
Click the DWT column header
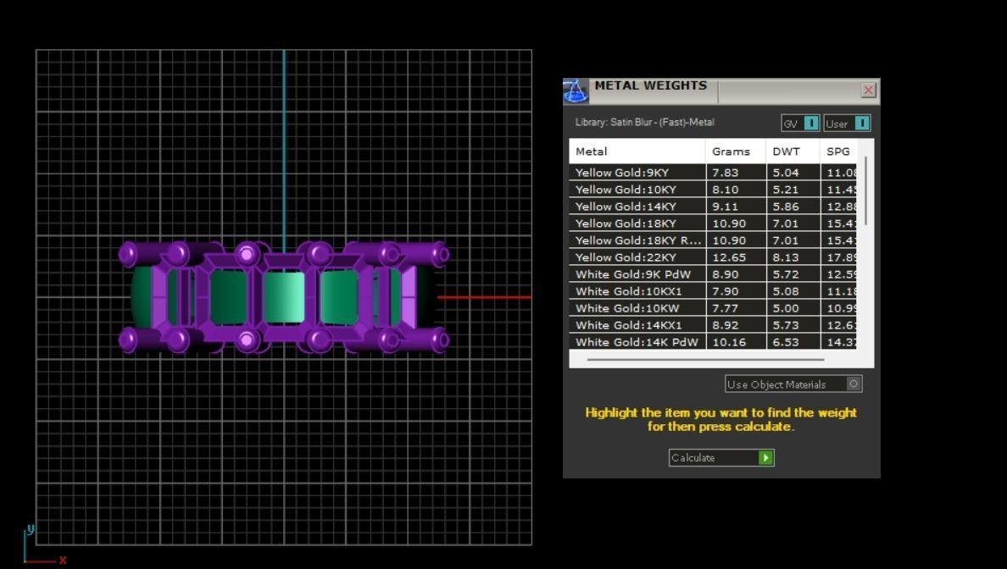point(793,152)
